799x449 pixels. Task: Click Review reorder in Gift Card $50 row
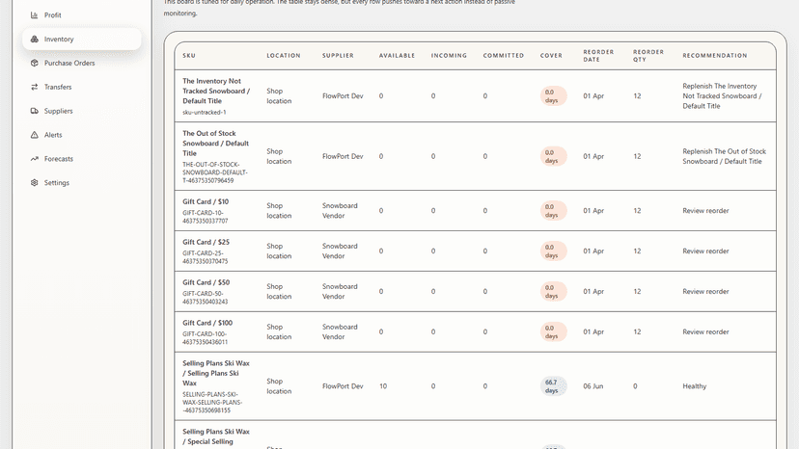click(705, 292)
